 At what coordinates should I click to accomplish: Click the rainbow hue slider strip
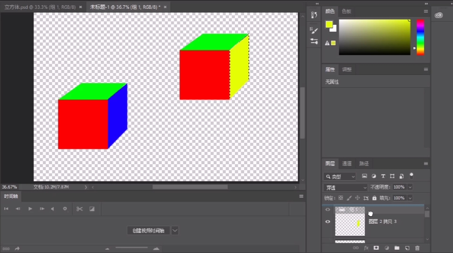[420, 37]
